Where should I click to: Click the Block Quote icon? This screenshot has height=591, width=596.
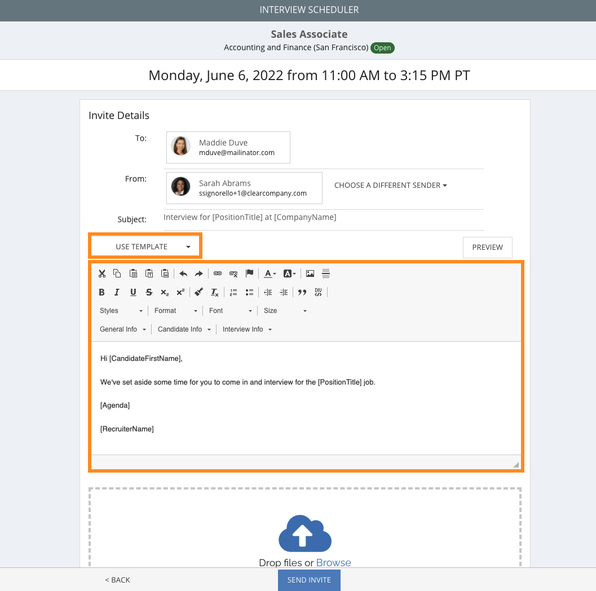tap(302, 292)
